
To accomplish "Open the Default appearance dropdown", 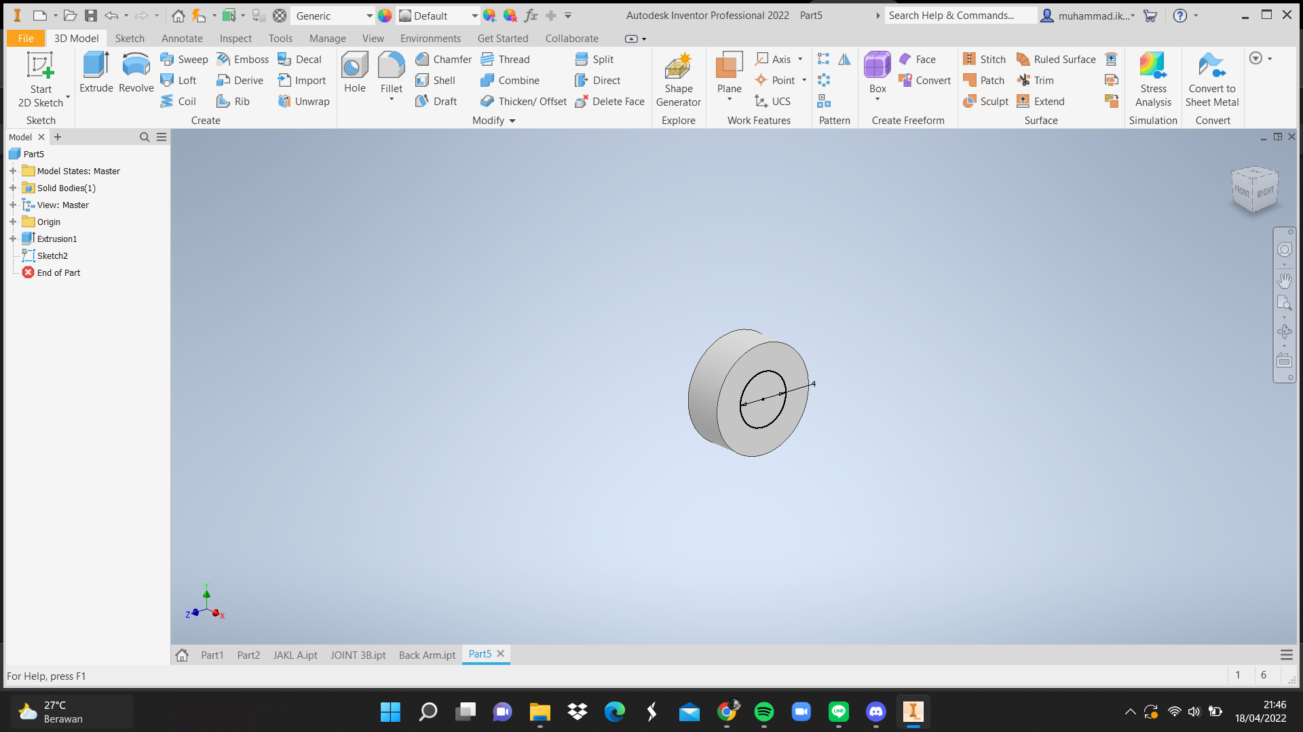I will (x=474, y=16).
